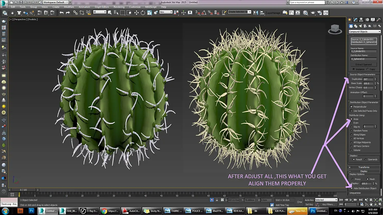Open the Rendering menu
This screenshot has width=383, height=215.
click(119, 7)
